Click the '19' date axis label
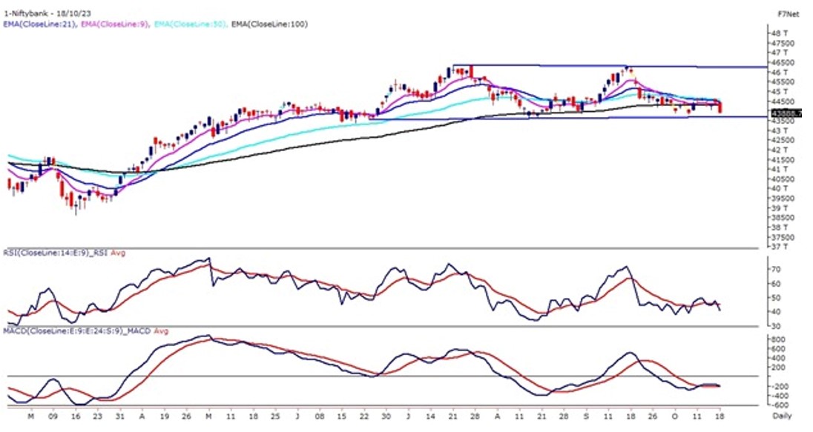 click(165, 416)
